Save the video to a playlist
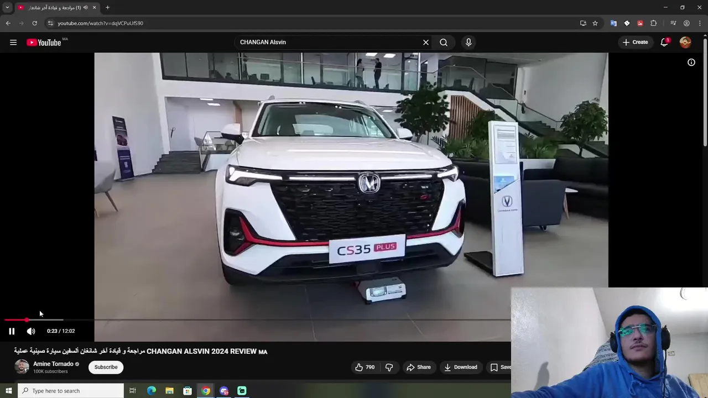 pos(501,367)
